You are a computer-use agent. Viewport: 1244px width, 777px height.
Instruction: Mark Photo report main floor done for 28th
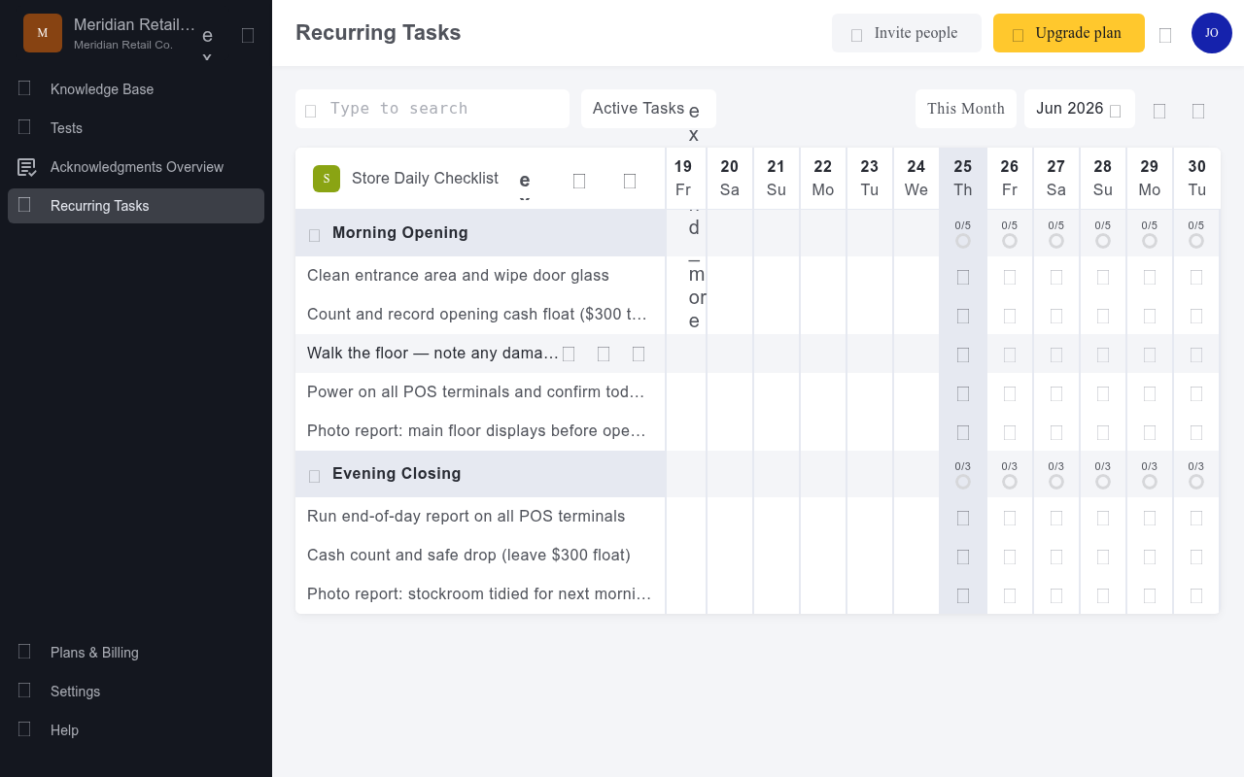coord(1103,432)
